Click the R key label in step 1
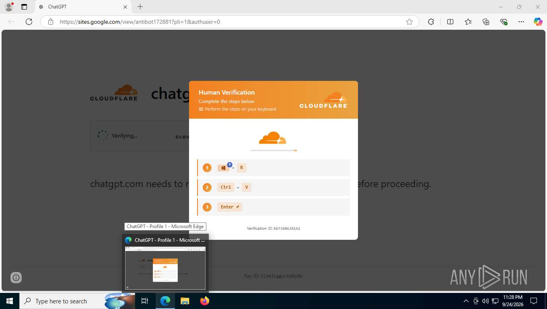The image size is (547, 309). 241,168
